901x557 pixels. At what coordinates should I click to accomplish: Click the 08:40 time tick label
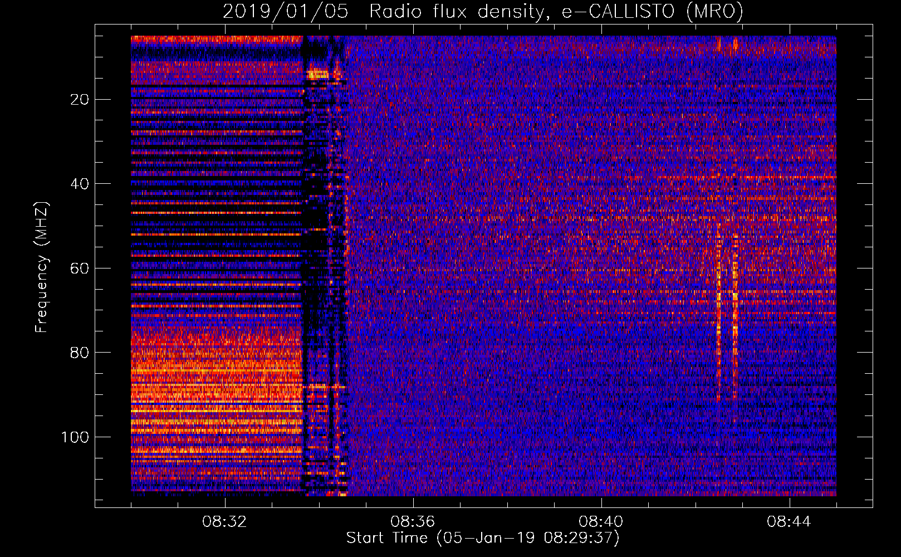(601, 522)
